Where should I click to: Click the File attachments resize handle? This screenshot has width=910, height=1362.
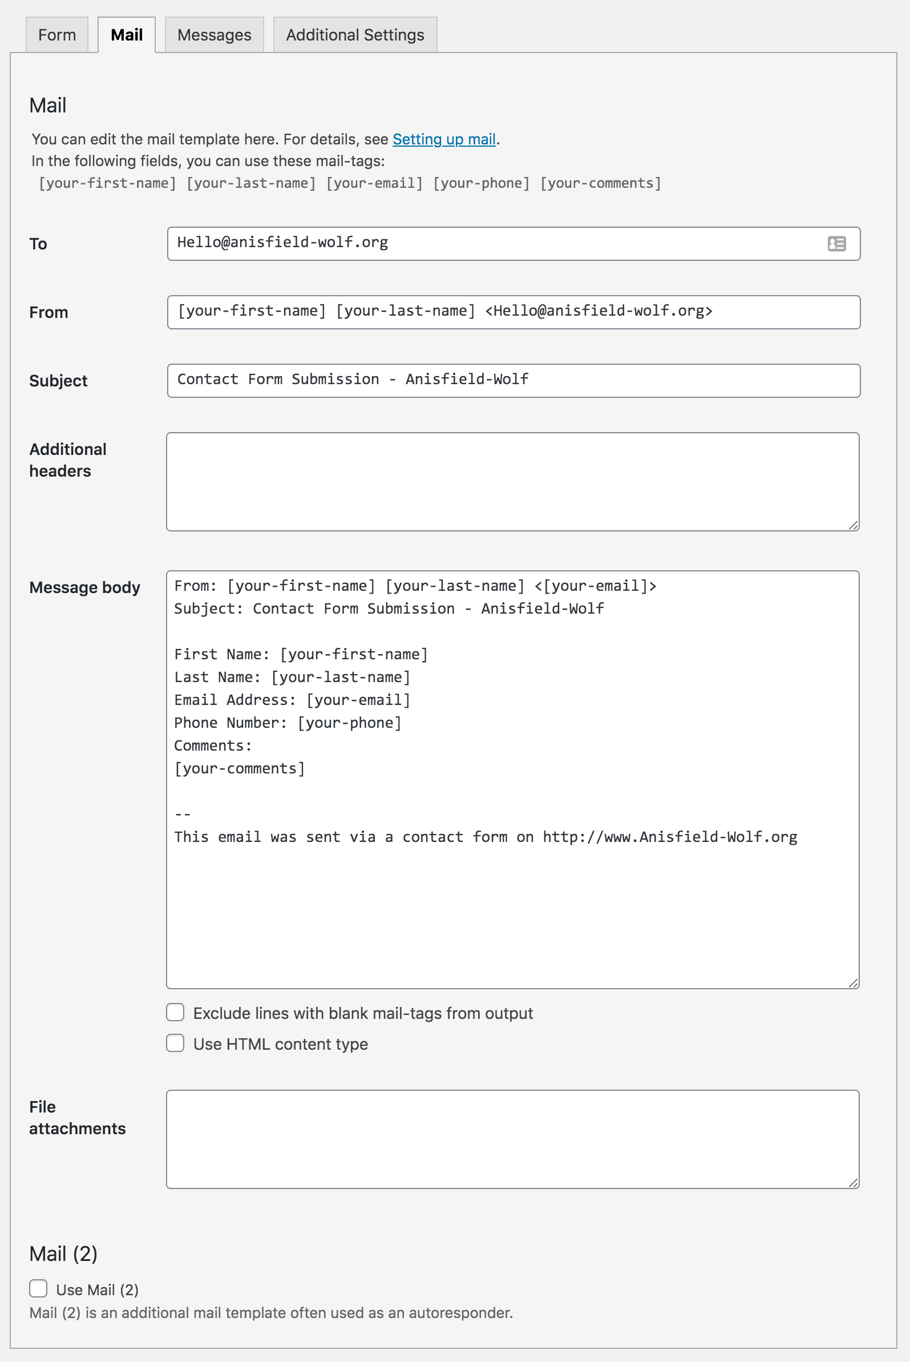click(x=853, y=1183)
